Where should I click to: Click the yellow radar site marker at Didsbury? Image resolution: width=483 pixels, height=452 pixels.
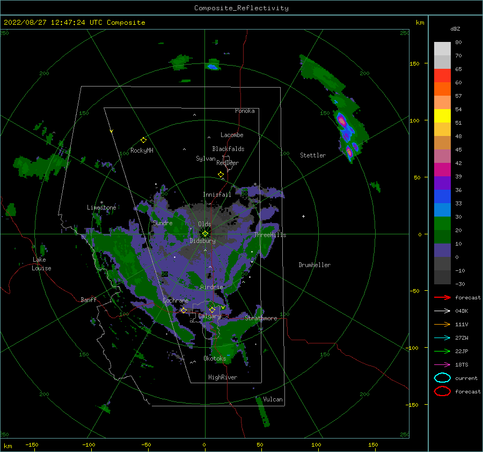(x=205, y=234)
